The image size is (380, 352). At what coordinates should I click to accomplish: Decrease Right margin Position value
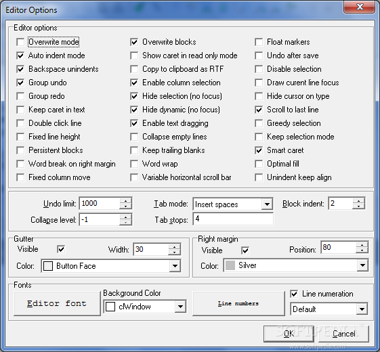pyautogui.click(x=362, y=250)
